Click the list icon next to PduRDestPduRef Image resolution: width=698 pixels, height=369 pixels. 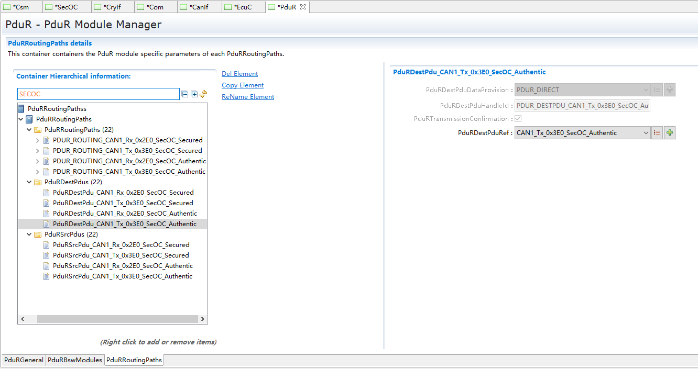coord(657,133)
